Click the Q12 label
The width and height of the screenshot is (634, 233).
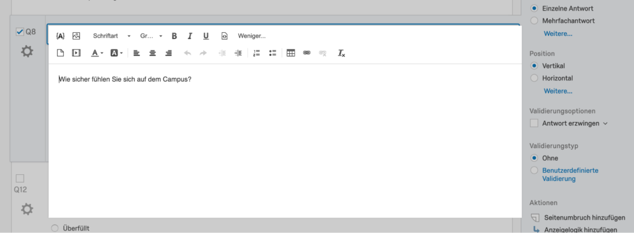(20, 190)
